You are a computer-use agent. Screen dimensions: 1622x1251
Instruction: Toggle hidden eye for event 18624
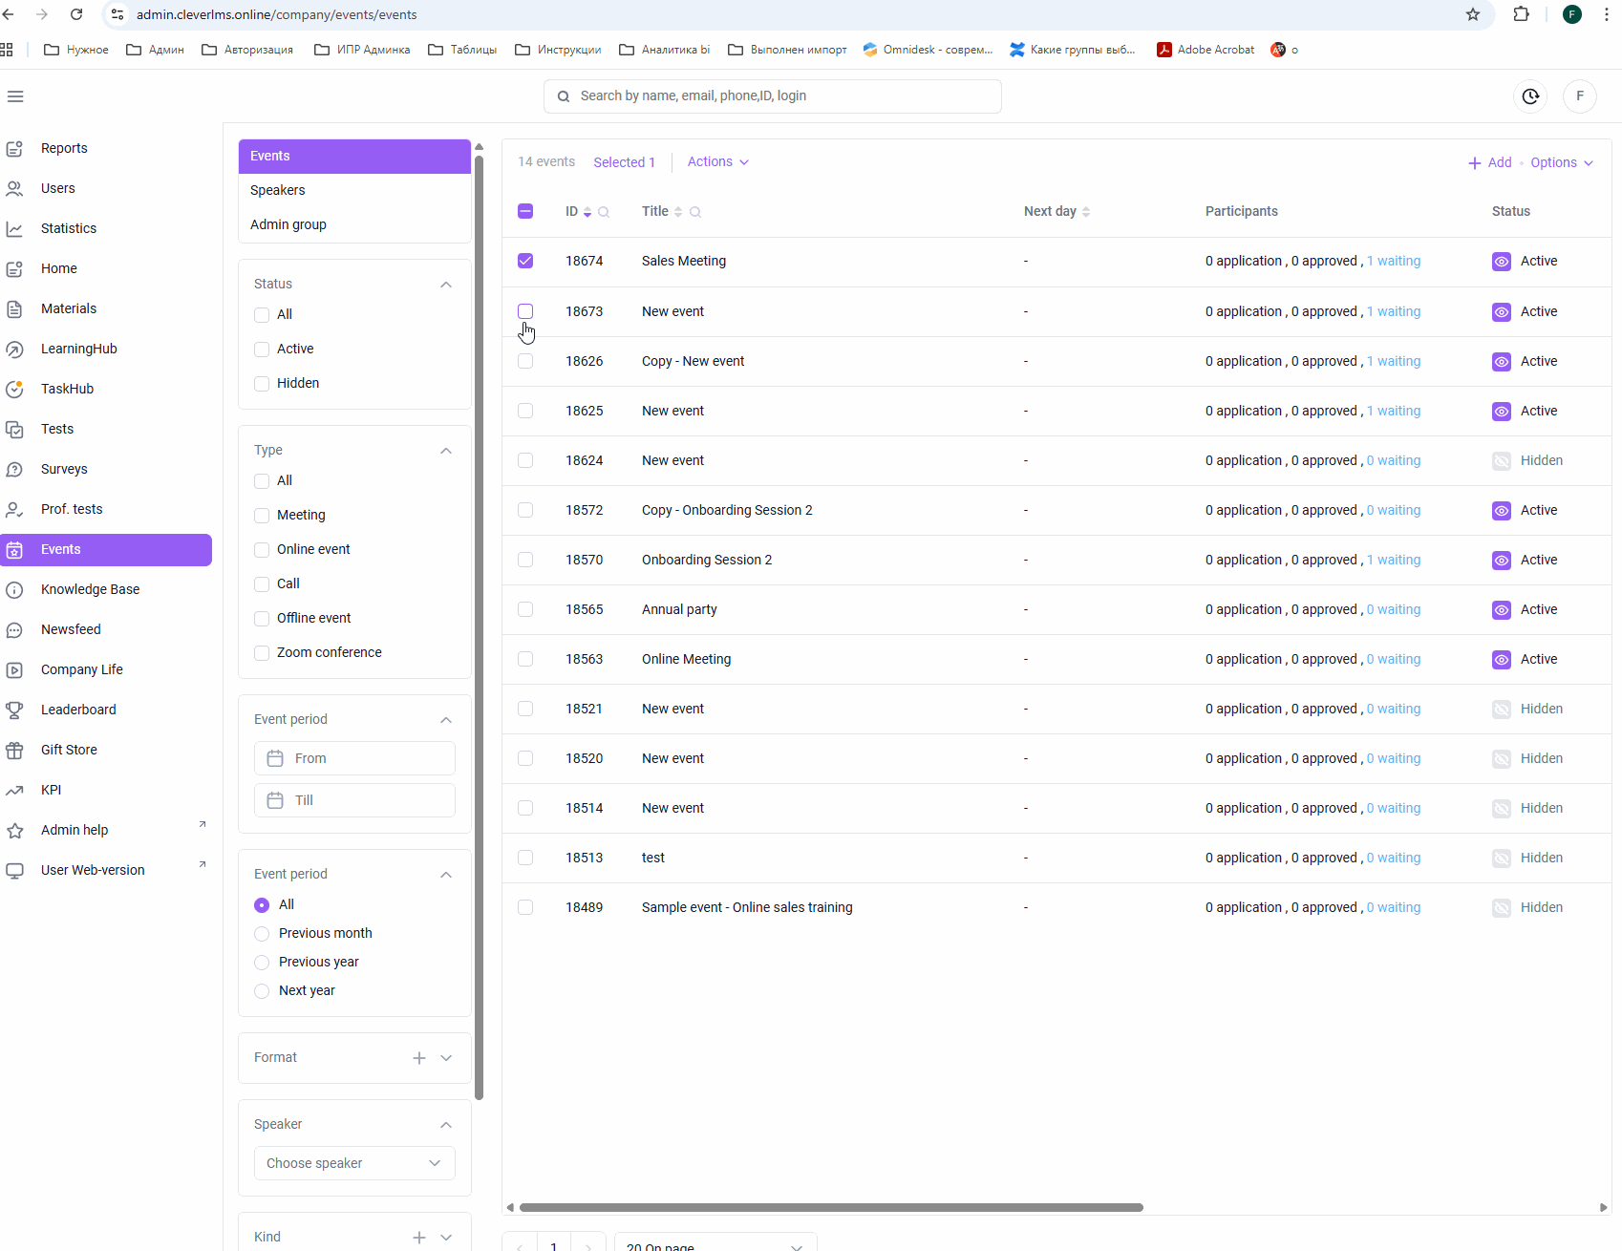pos(1502,461)
